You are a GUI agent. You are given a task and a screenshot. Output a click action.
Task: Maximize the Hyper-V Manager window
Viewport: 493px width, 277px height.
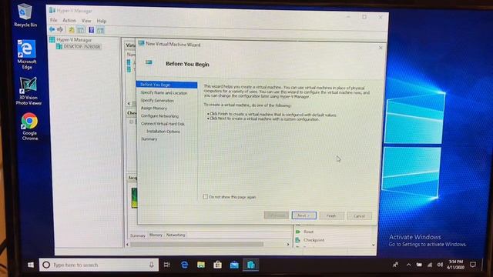tap(364, 17)
